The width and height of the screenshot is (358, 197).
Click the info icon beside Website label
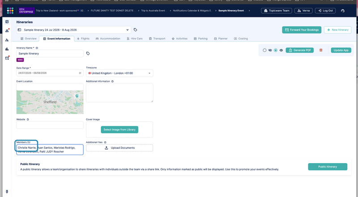[28, 119]
